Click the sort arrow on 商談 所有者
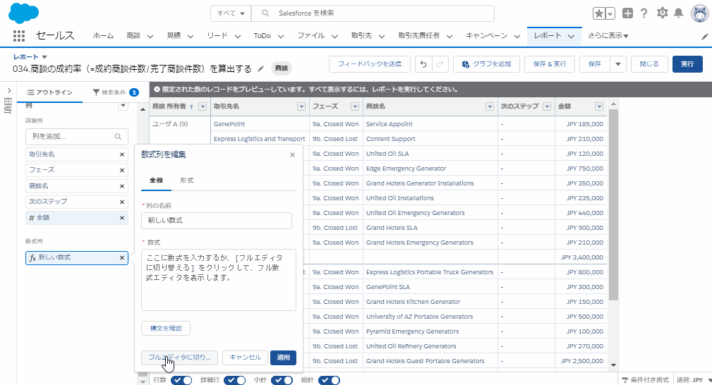 191,106
